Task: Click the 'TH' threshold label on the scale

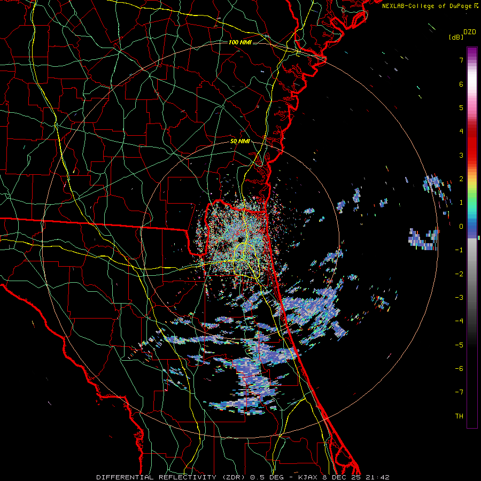Action: [x=459, y=416]
